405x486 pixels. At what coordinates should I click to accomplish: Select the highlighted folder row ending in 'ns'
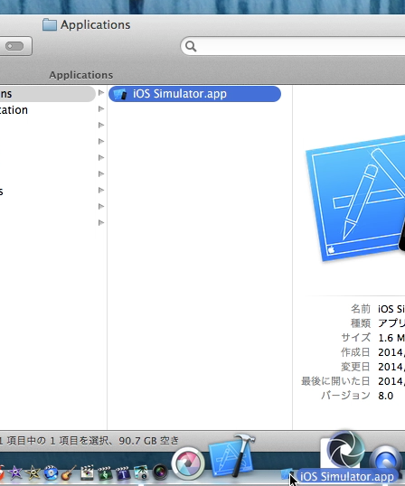pos(47,94)
